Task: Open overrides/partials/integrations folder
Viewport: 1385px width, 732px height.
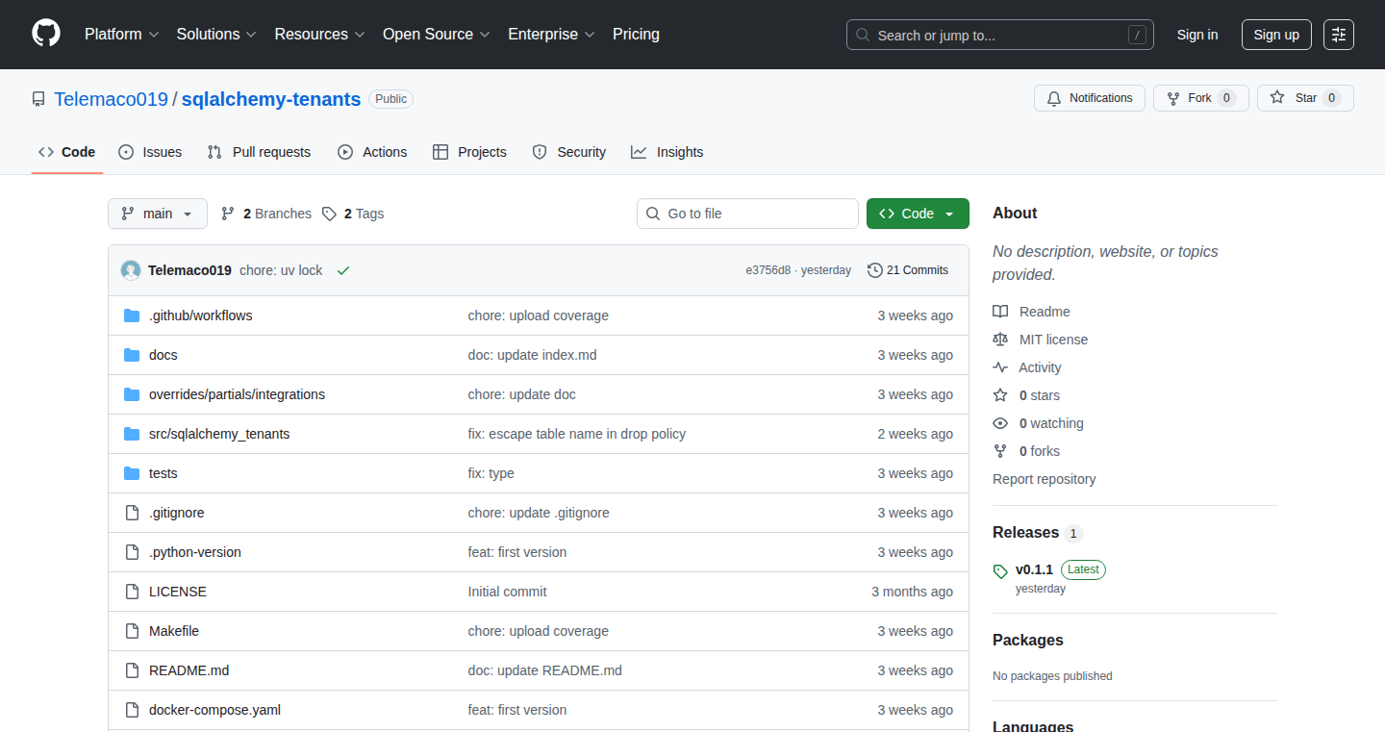Action: tap(237, 394)
